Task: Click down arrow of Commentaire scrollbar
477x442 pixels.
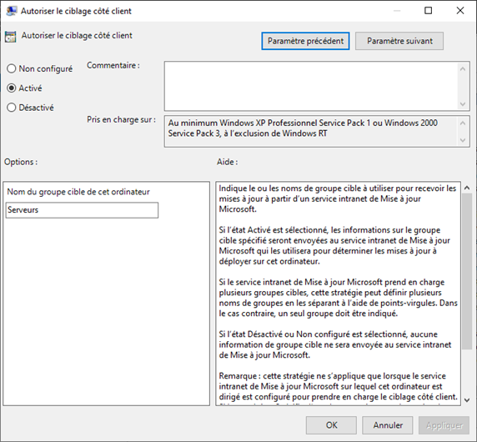Action: pos(463,104)
